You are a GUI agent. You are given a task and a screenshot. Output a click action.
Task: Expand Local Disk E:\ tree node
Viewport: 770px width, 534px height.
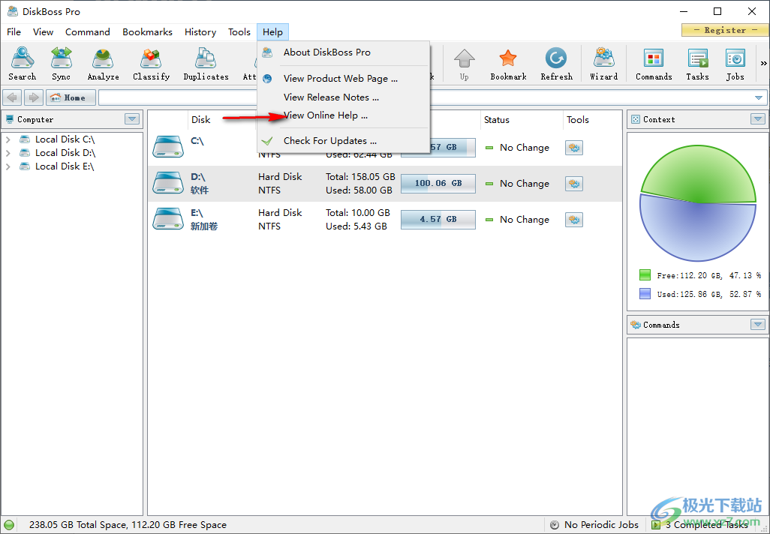click(8, 166)
